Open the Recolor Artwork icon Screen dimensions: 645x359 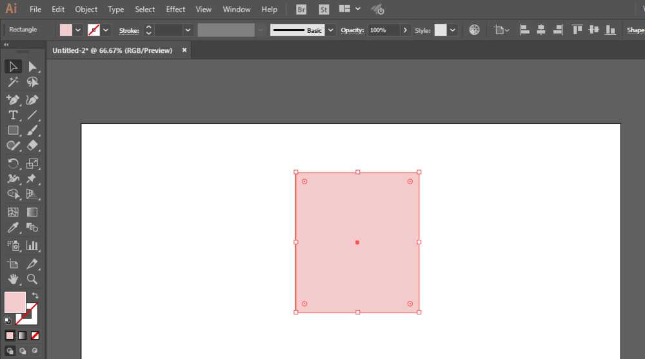click(474, 30)
